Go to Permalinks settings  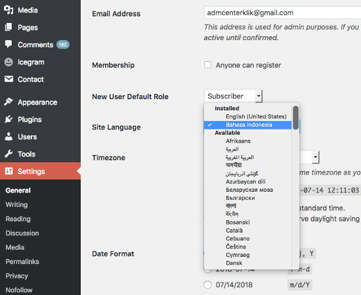coord(22,261)
